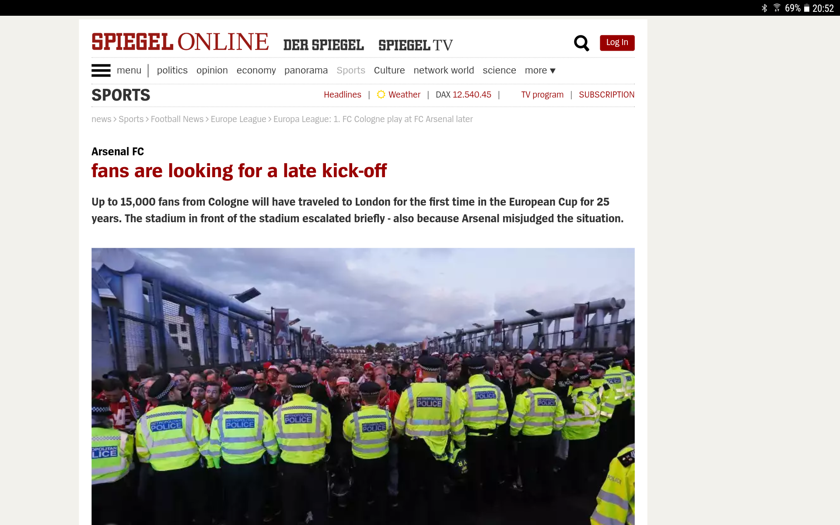
Task: Open the TV program link
Action: point(542,94)
